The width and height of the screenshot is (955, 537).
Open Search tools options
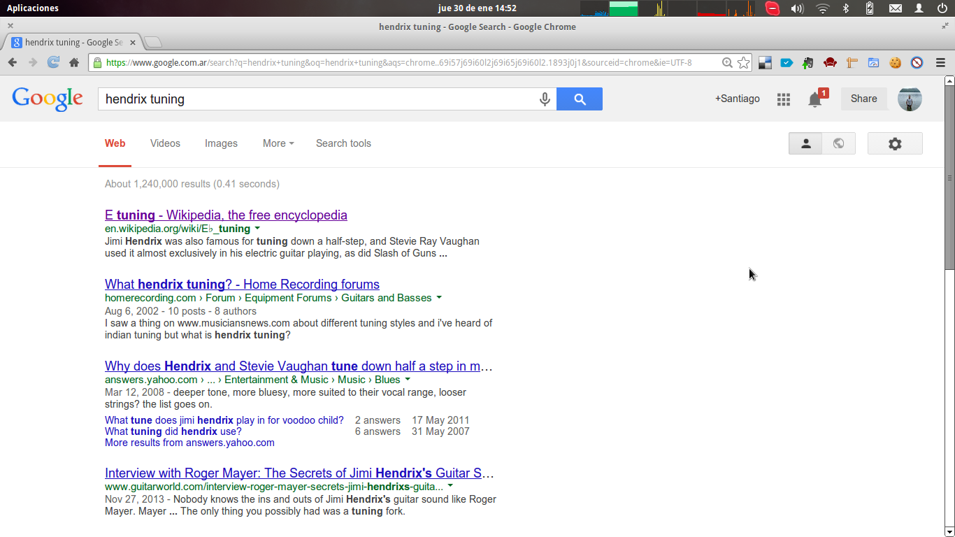point(343,143)
